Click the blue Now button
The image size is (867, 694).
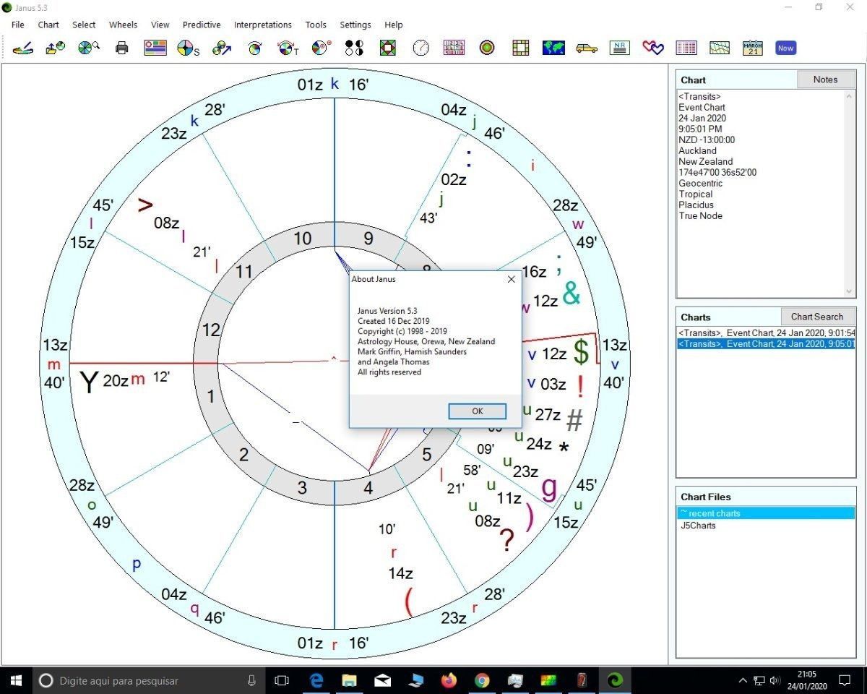(785, 48)
